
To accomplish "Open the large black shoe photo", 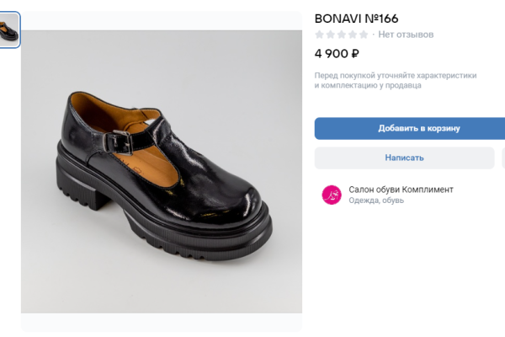I will tap(161, 173).
